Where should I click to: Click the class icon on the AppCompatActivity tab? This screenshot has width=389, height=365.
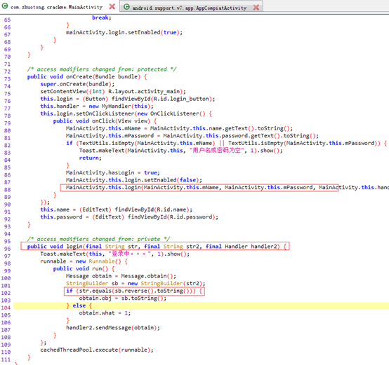click(126, 7)
